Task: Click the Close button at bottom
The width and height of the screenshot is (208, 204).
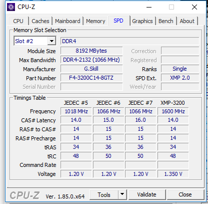Action: (185, 194)
